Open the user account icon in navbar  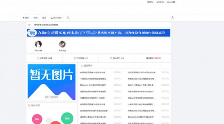[x=172, y=18]
